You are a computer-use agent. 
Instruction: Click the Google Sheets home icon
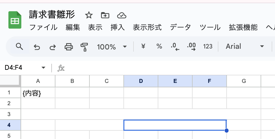coord(15,20)
